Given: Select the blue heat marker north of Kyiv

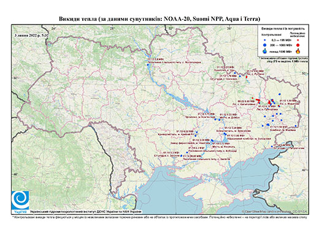Looking at the screenshot, I should (x=148, y=65).
